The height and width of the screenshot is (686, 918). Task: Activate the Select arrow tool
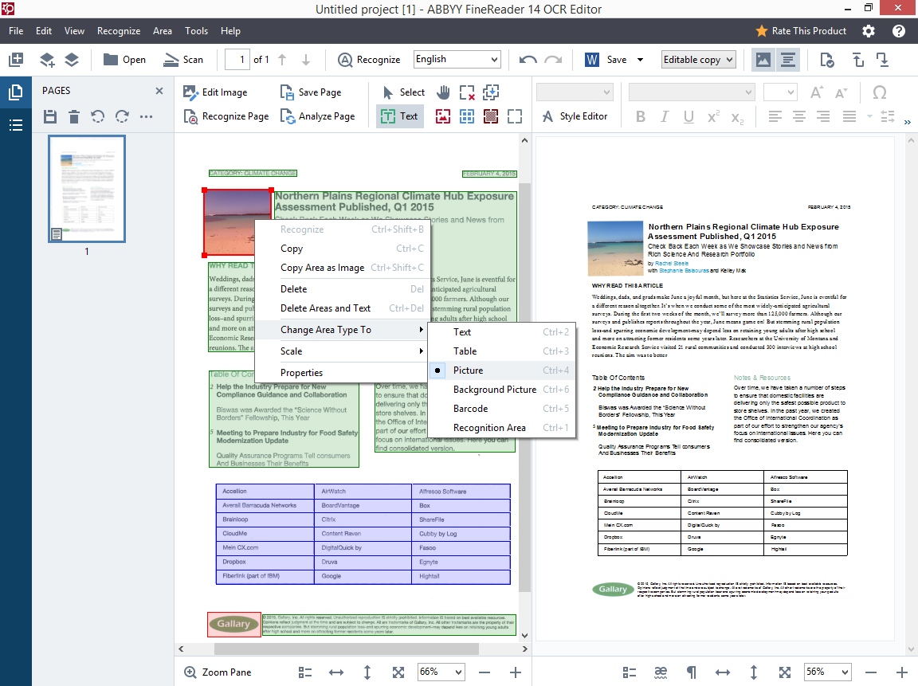click(x=403, y=92)
